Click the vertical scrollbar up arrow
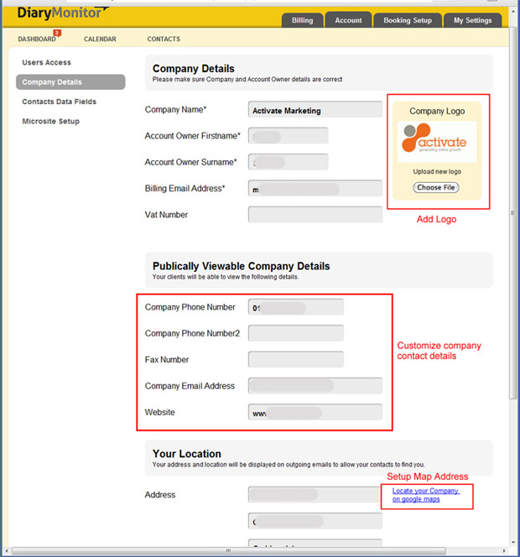 (x=512, y=12)
